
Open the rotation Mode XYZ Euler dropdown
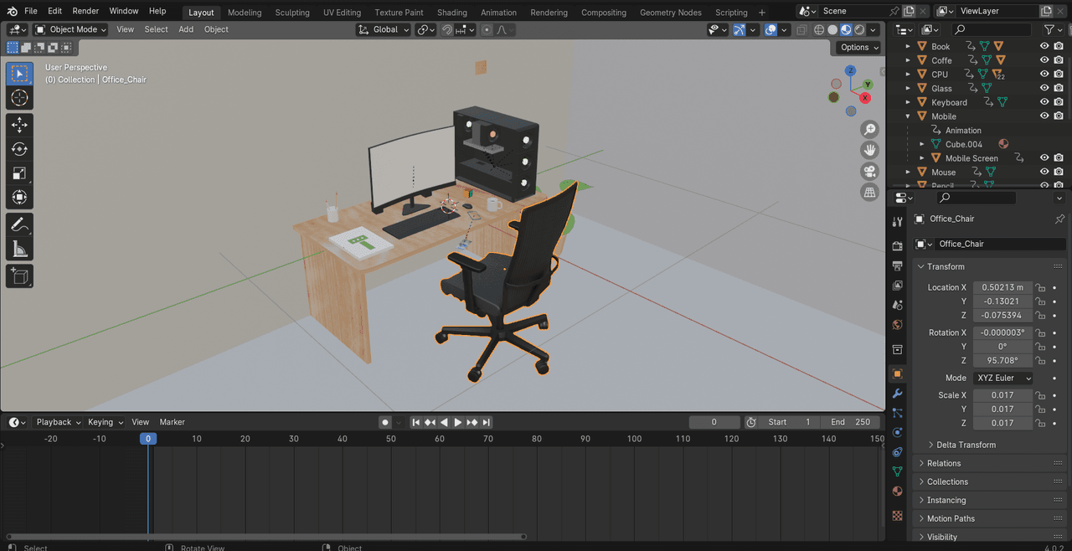tap(1003, 378)
